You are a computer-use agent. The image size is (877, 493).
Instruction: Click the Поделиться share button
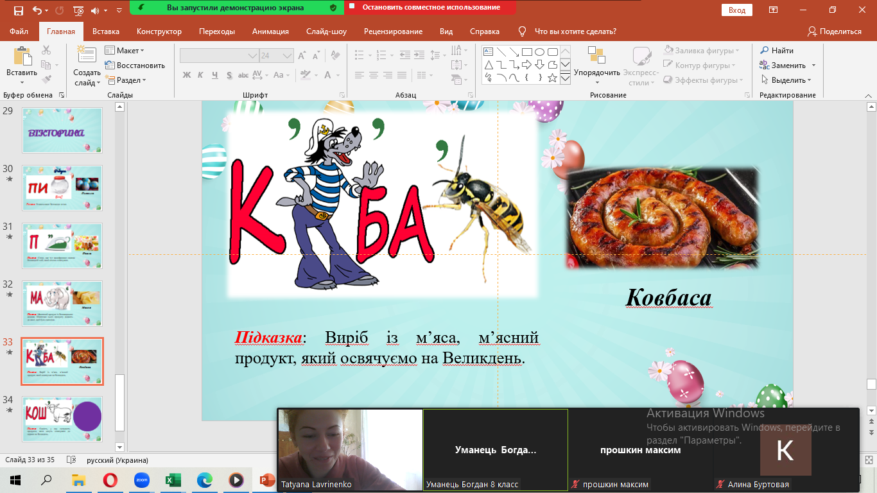[x=835, y=31]
